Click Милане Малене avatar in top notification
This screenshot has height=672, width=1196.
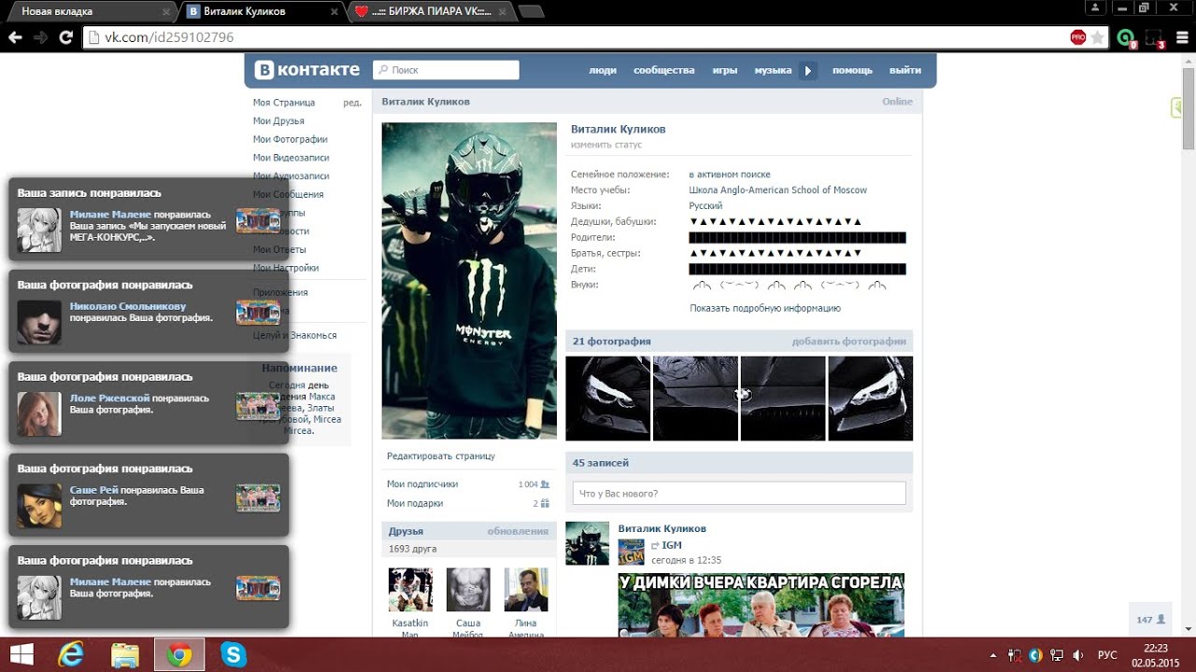pyautogui.click(x=39, y=230)
